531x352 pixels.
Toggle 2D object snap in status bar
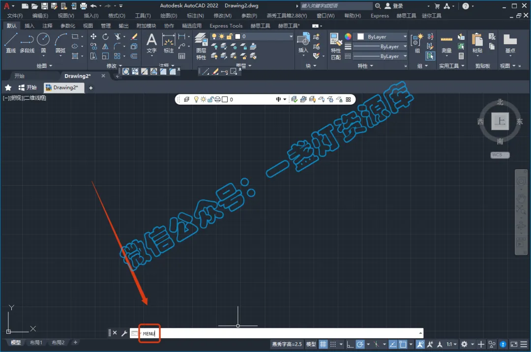[x=403, y=344]
